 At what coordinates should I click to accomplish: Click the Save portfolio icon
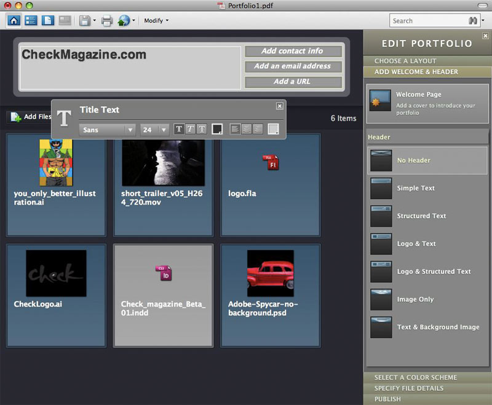84,21
